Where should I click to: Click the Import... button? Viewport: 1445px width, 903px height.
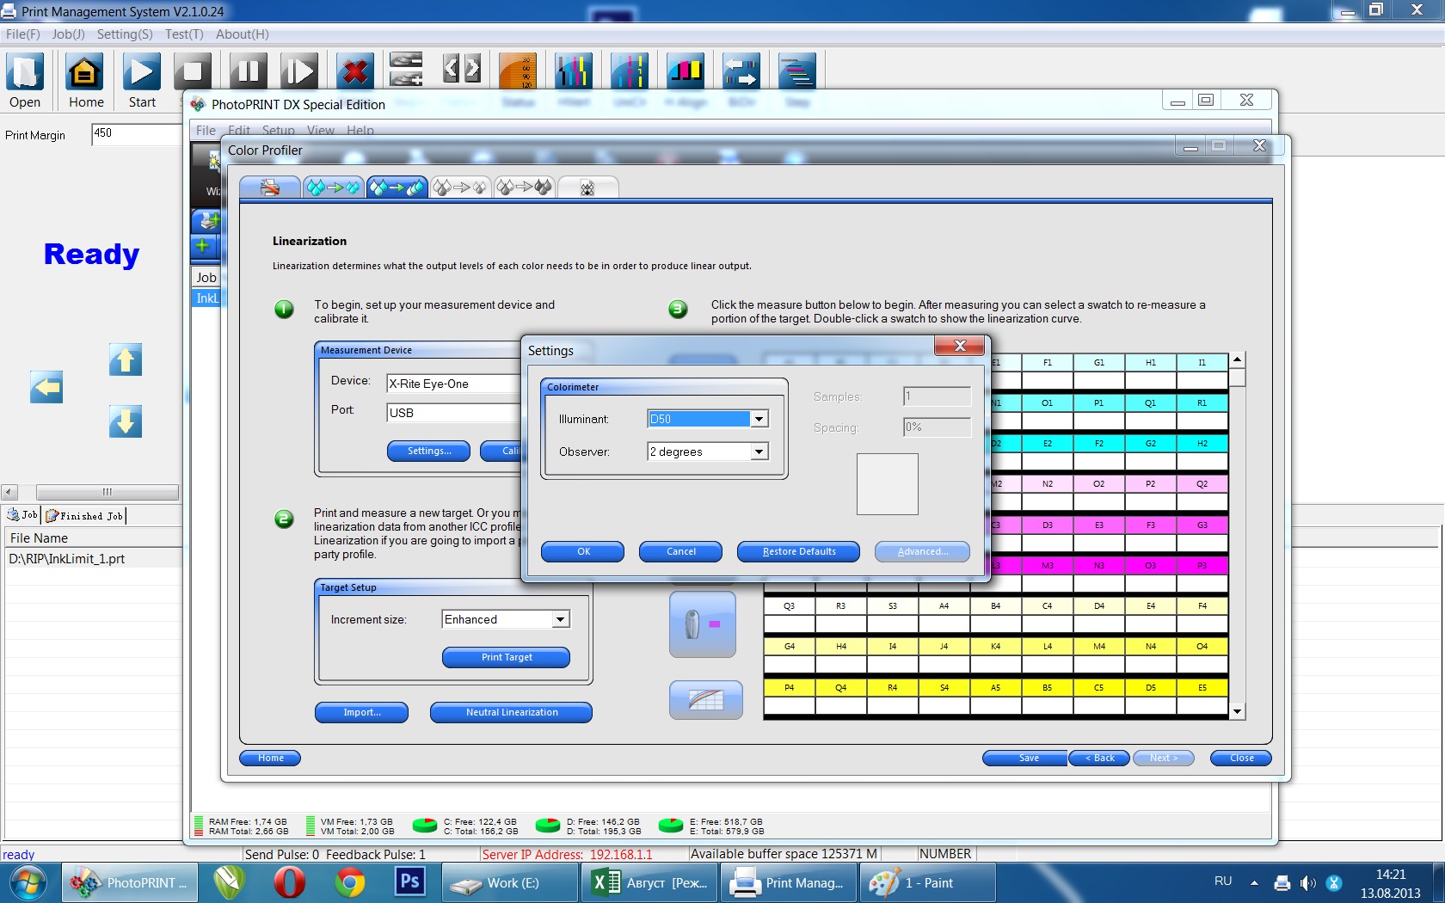click(362, 712)
